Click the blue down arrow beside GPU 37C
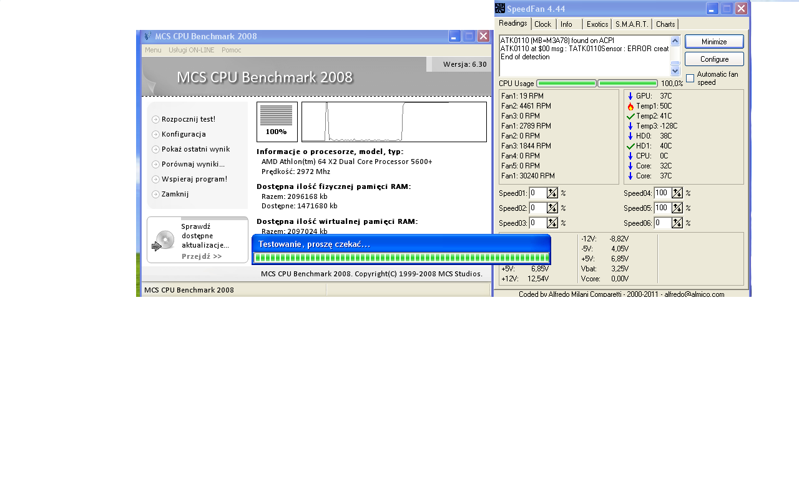This screenshot has width=799, height=479. [630, 96]
